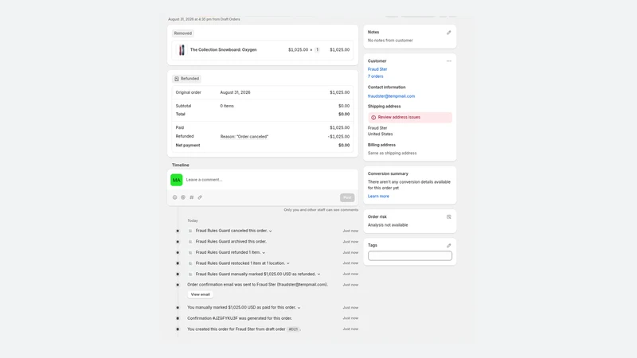Click the 'Order canceled' refund reason text
The width and height of the screenshot is (637, 358).
pyautogui.click(x=244, y=137)
